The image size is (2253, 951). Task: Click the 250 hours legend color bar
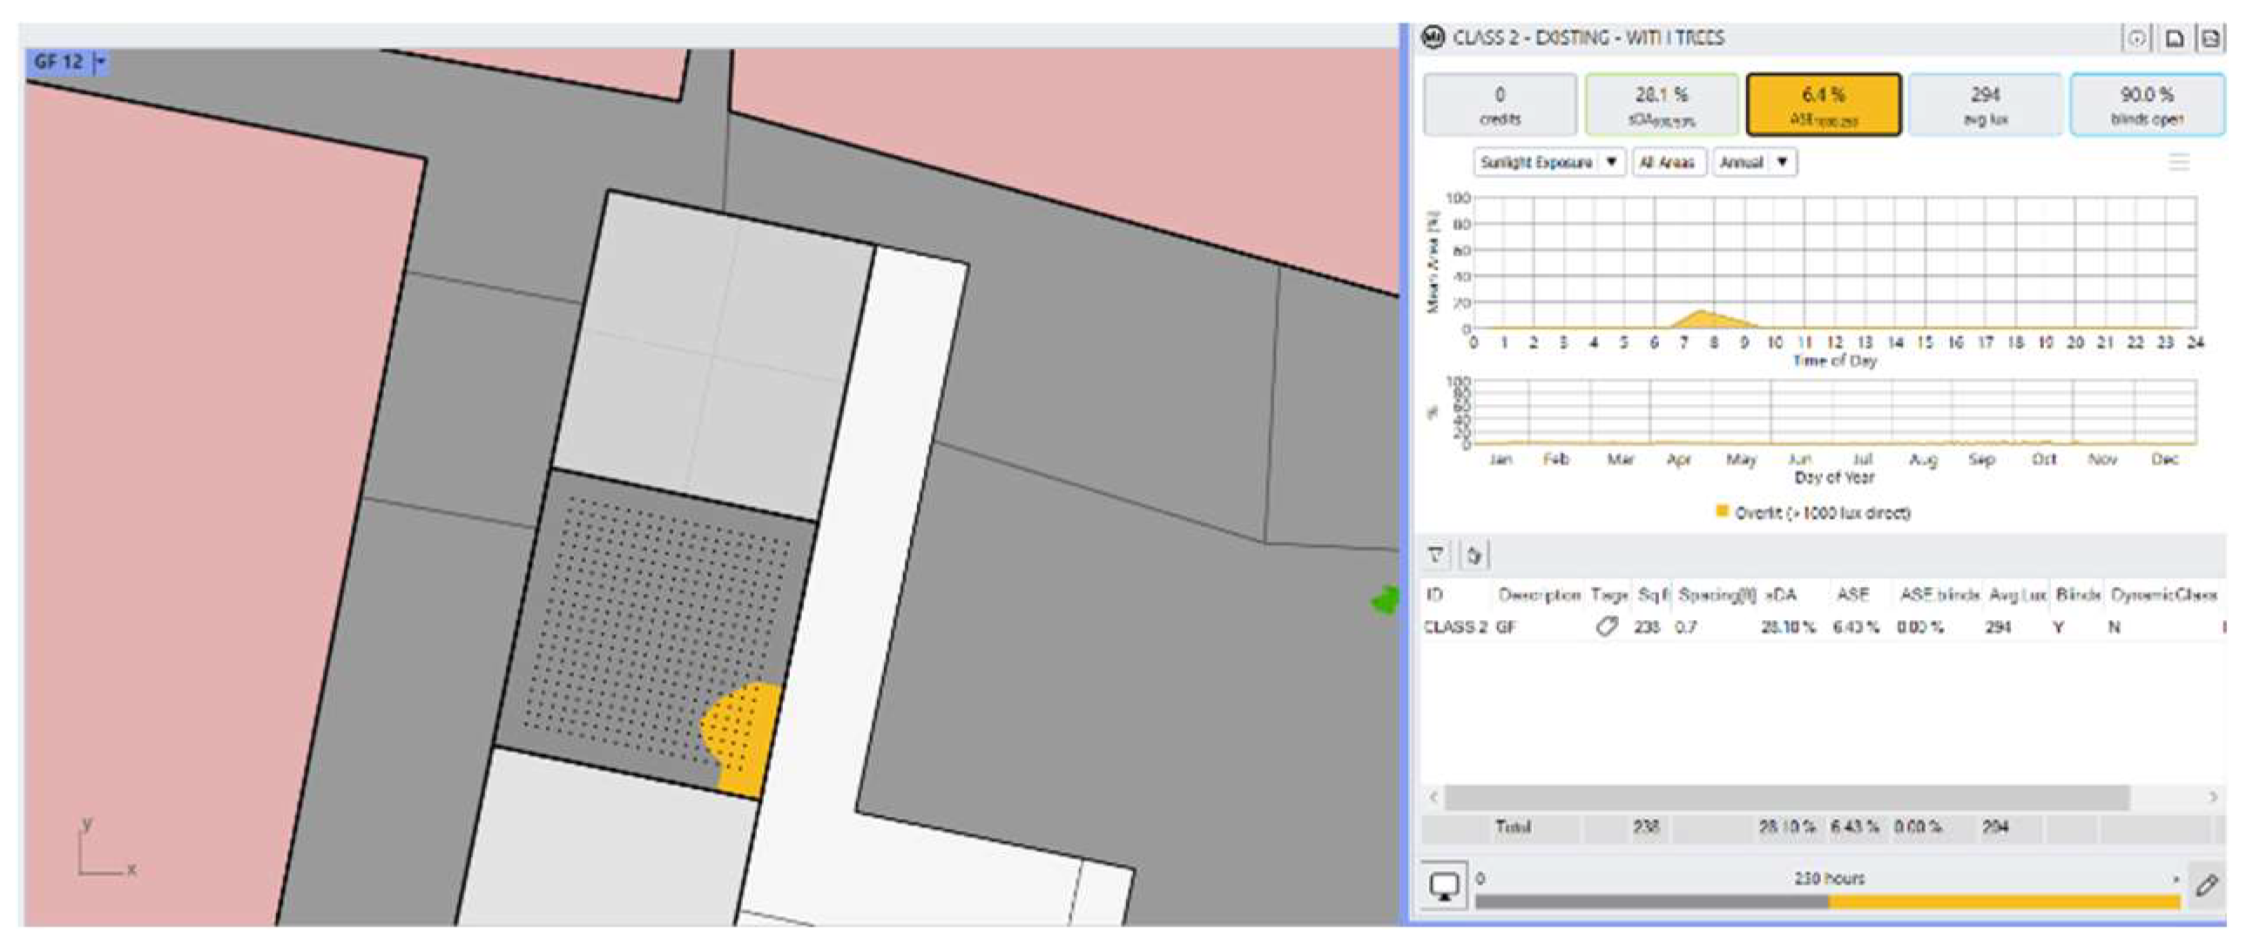pos(1828,901)
